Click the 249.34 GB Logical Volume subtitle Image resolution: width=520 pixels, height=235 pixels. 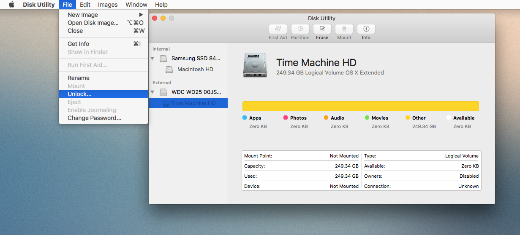tap(330, 73)
